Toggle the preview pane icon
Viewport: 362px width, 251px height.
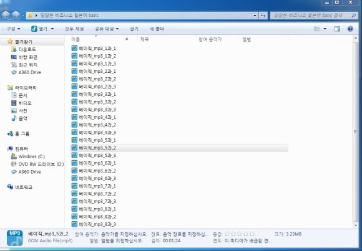coord(337,29)
